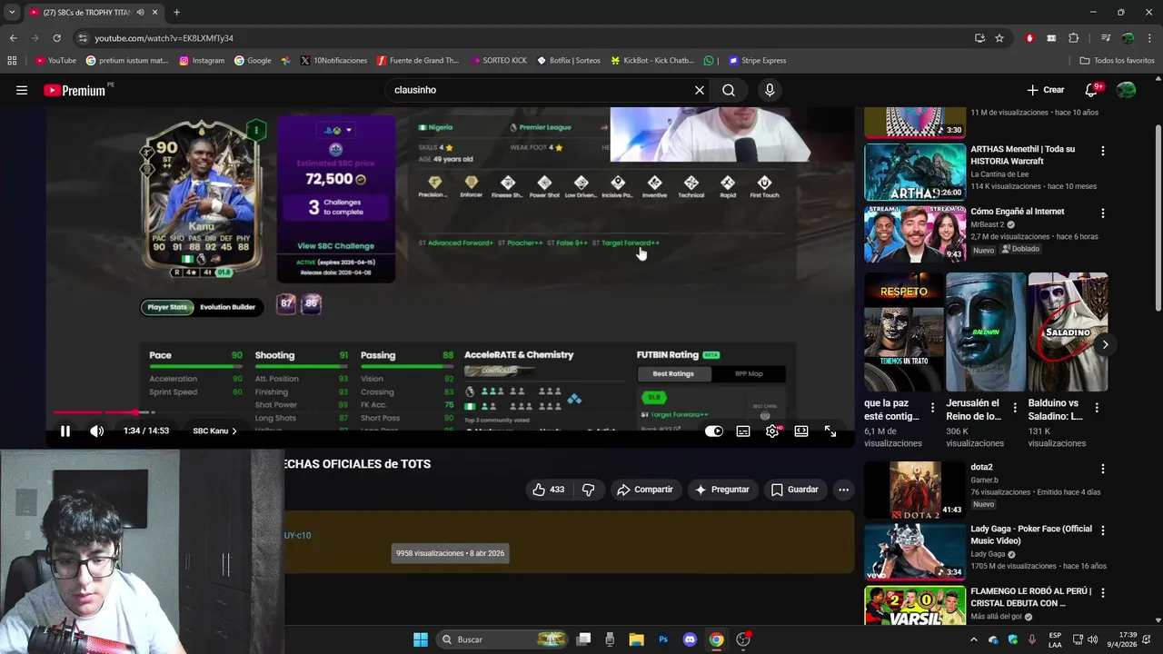Screen dimensions: 1163x654
Task: Open options for Balduino vs Saladino short
Action: [1097, 408]
